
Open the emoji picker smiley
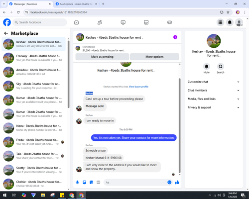click(x=169, y=182)
